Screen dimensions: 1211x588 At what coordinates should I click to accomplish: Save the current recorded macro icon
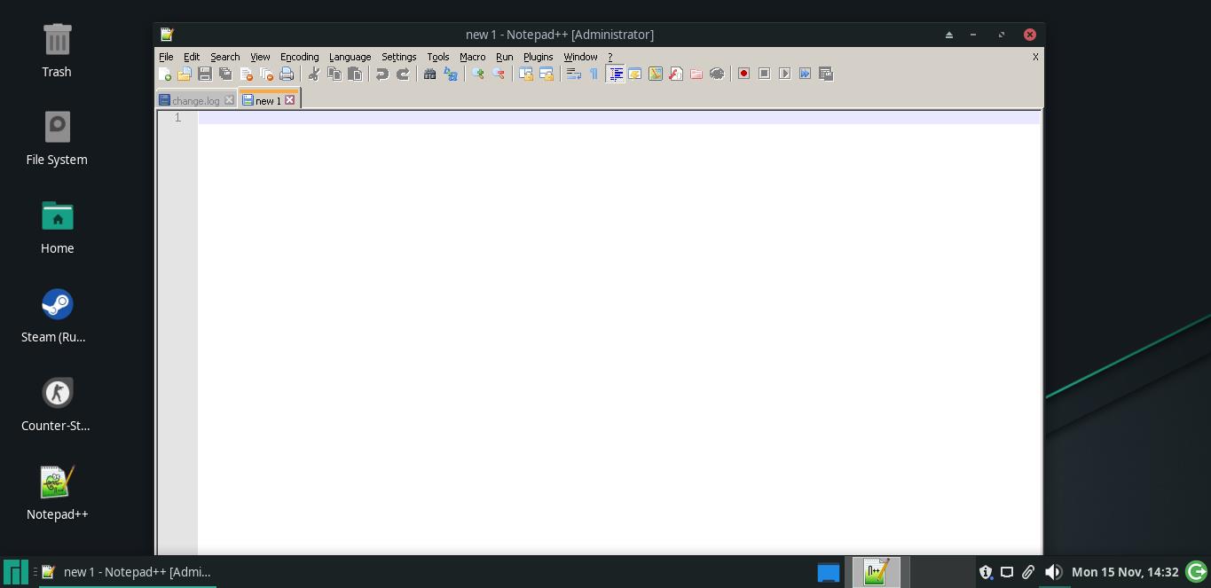click(826, 74)
